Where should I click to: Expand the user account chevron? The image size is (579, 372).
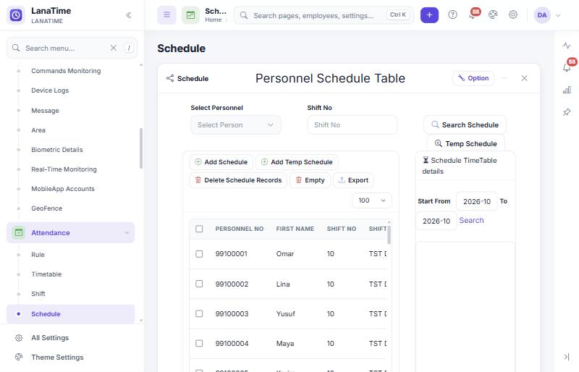(558, 15)
